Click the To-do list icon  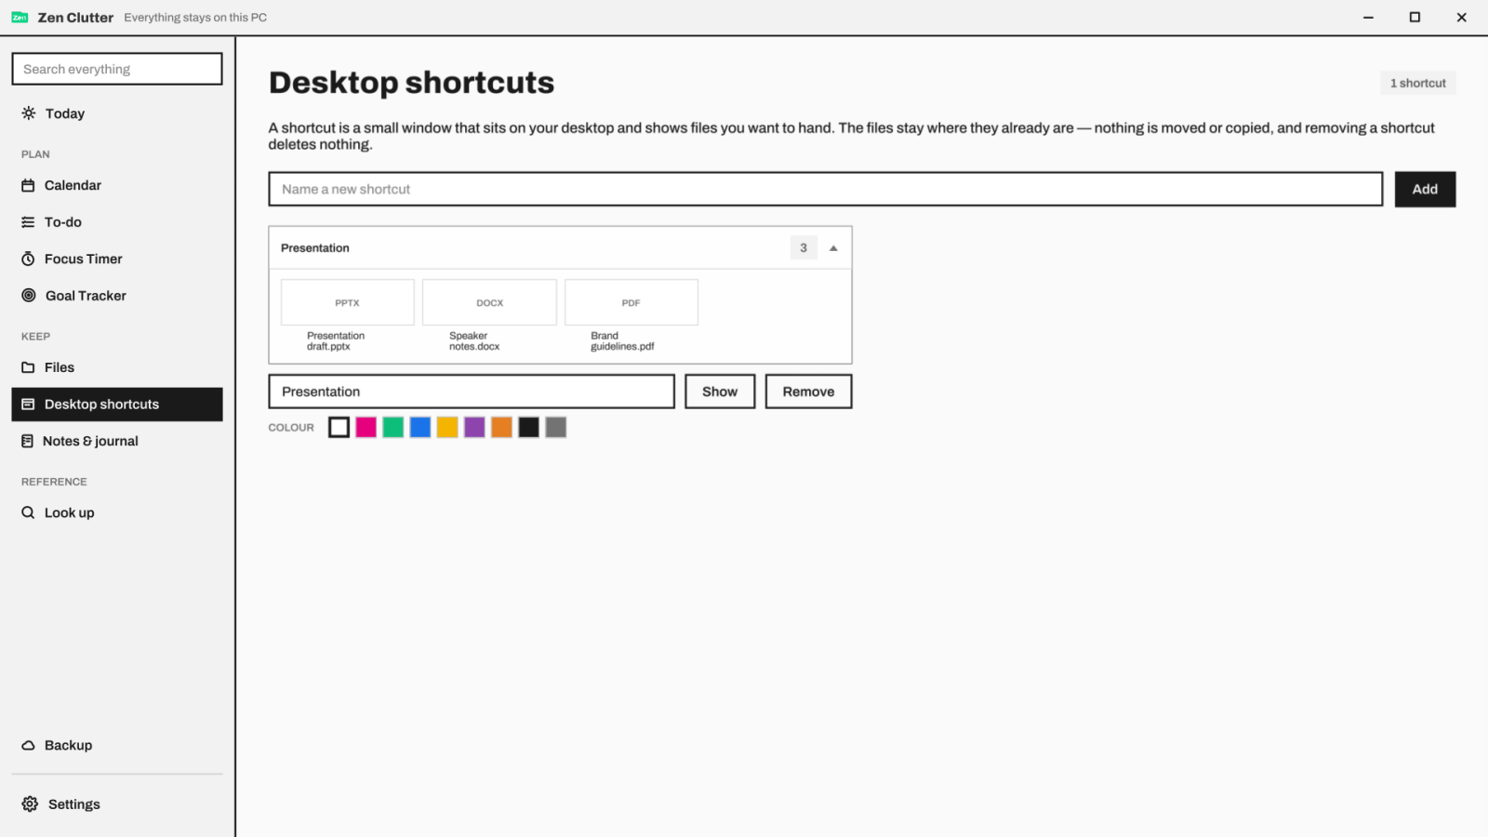pyautogui.click(x=28, y=222)
